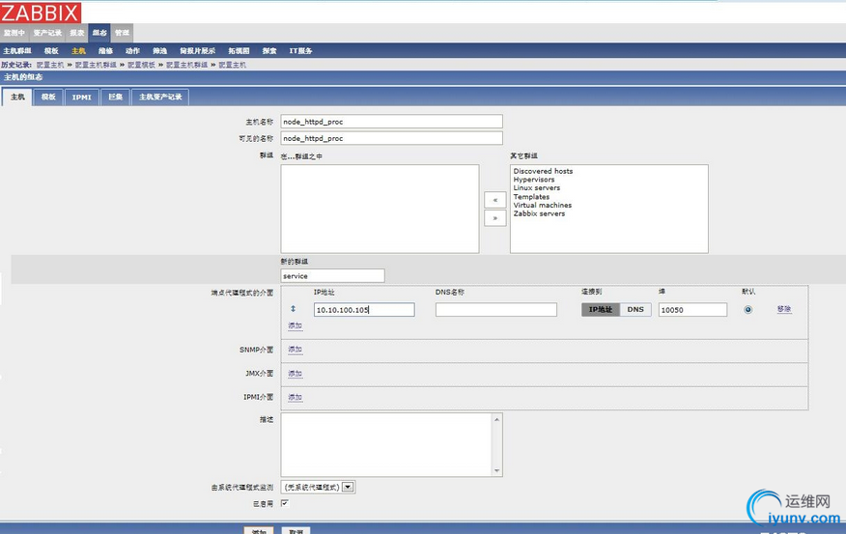Viewport: 846px width, 534px height.
Task: Click description box scroll-down arrow
Action: point(497,471)
